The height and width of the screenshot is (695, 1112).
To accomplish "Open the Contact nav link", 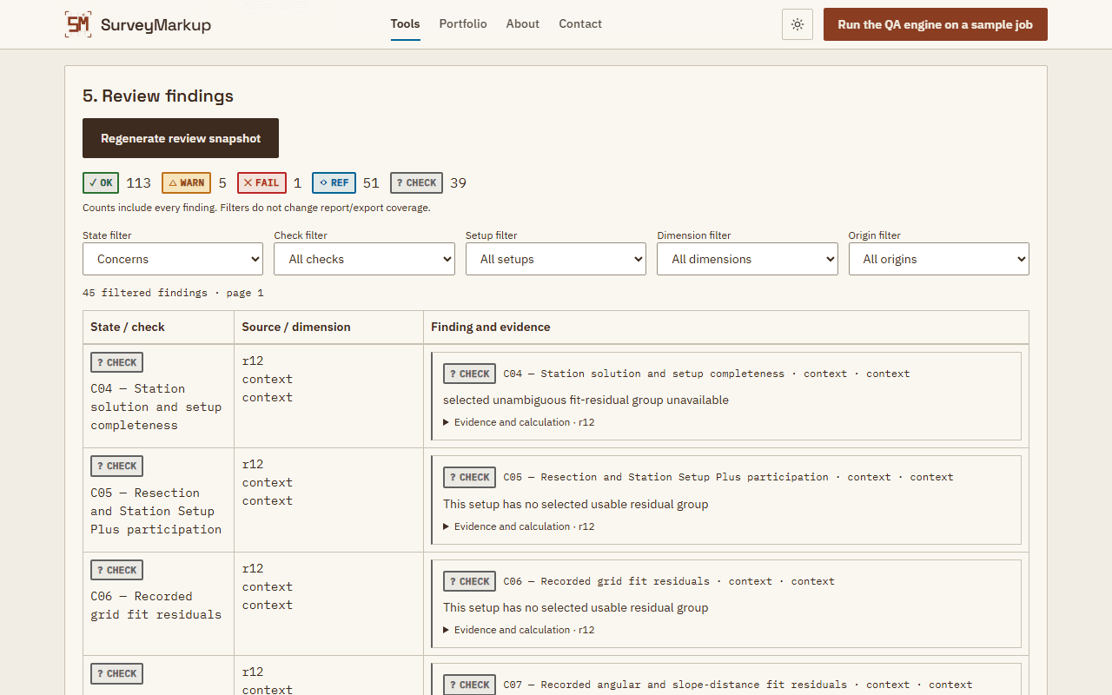I will pos(580,24).
